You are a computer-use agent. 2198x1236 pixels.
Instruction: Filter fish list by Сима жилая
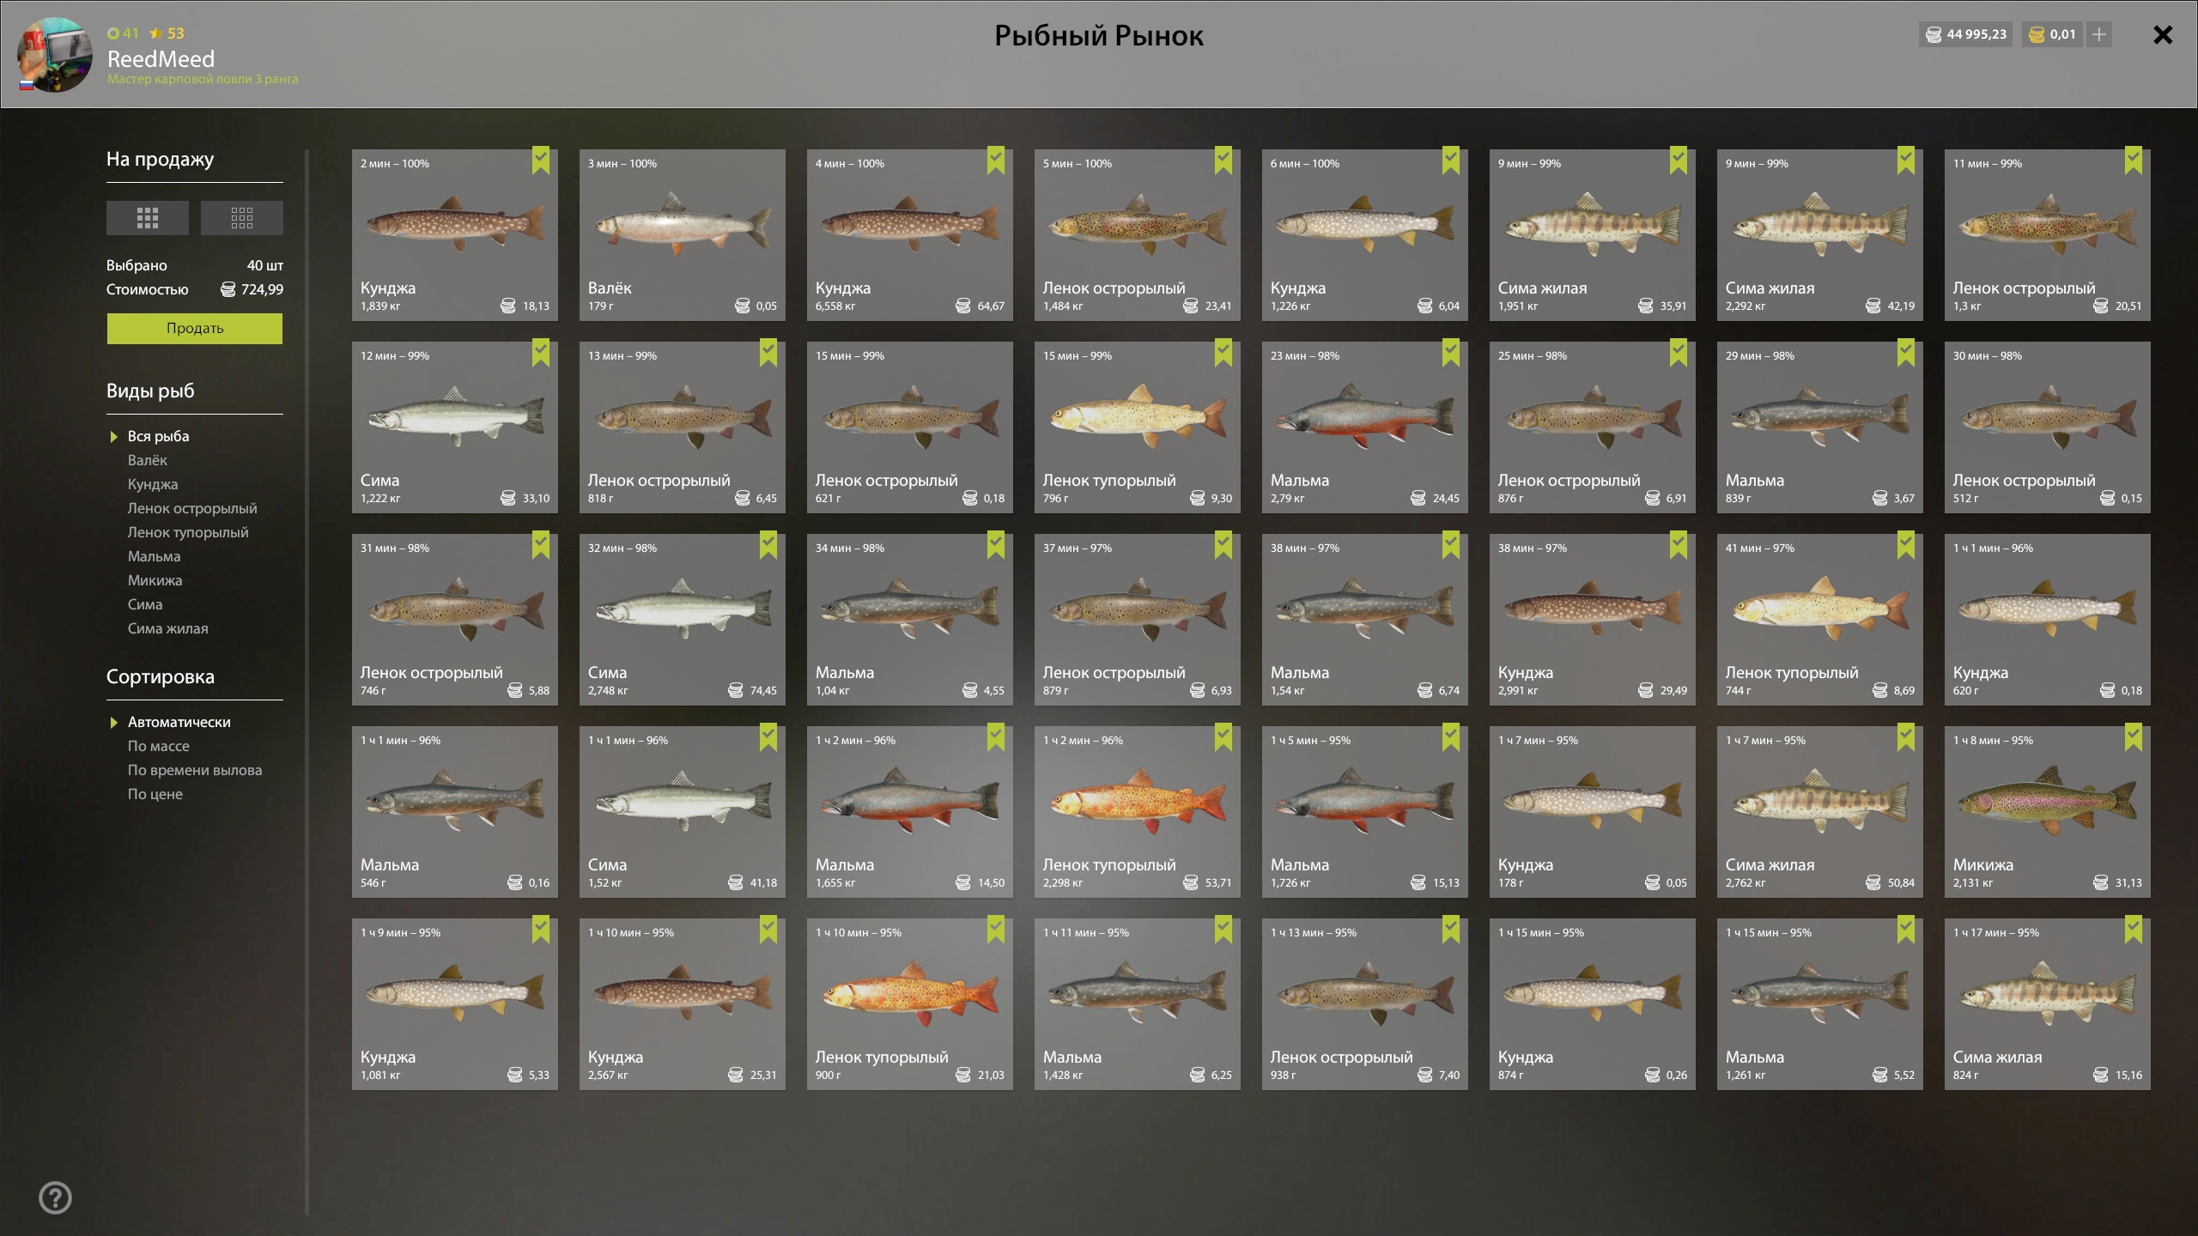[168, 628]
